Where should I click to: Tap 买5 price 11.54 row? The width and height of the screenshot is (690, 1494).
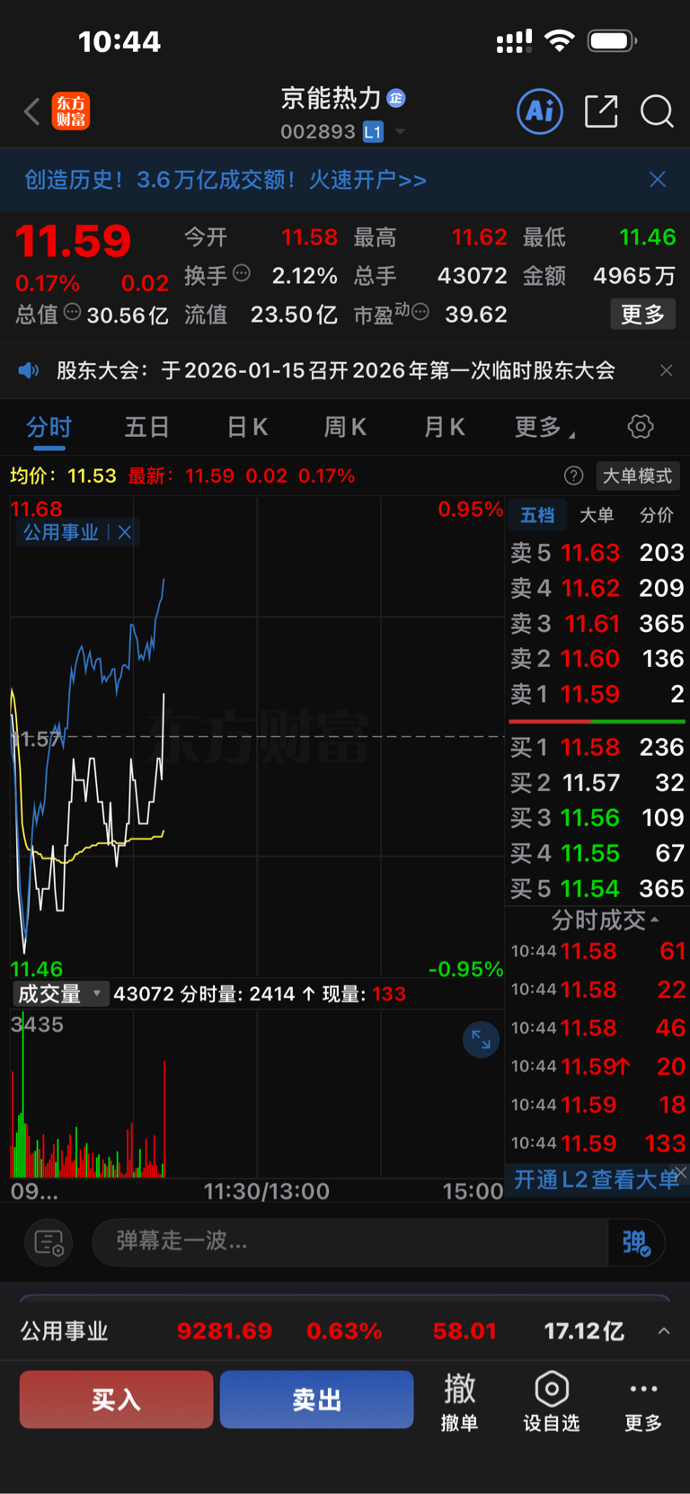(597, 888)
